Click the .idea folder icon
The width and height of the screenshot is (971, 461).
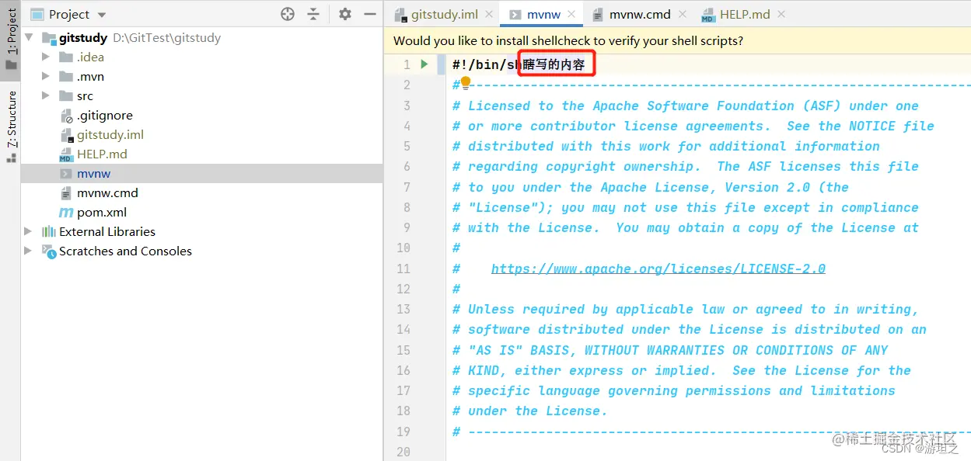click(x=66, y=57)
